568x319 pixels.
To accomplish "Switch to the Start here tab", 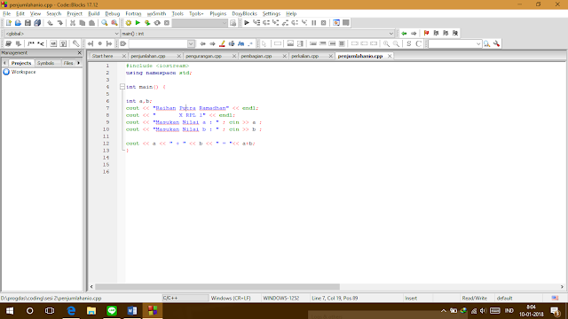I will coord(103,56).
